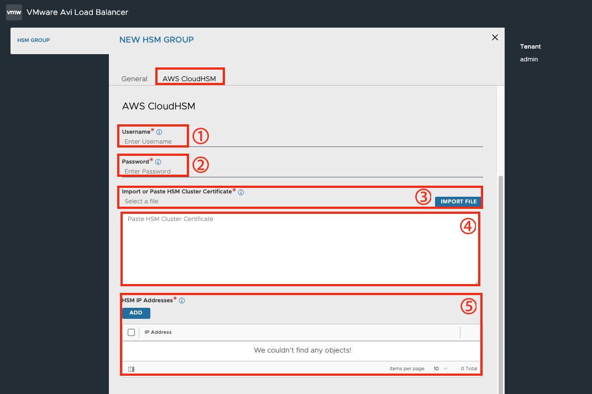Close the New HSM Group dialog
The width and height of the screenshot is (592, 394).
click(495, 38)
